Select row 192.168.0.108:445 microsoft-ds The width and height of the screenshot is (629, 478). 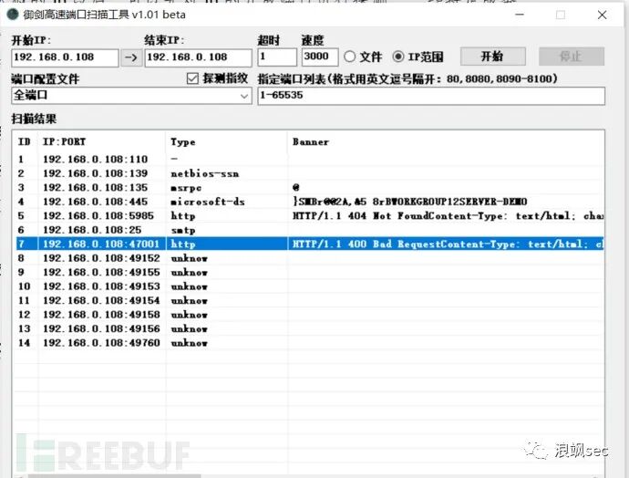[310, 202]
